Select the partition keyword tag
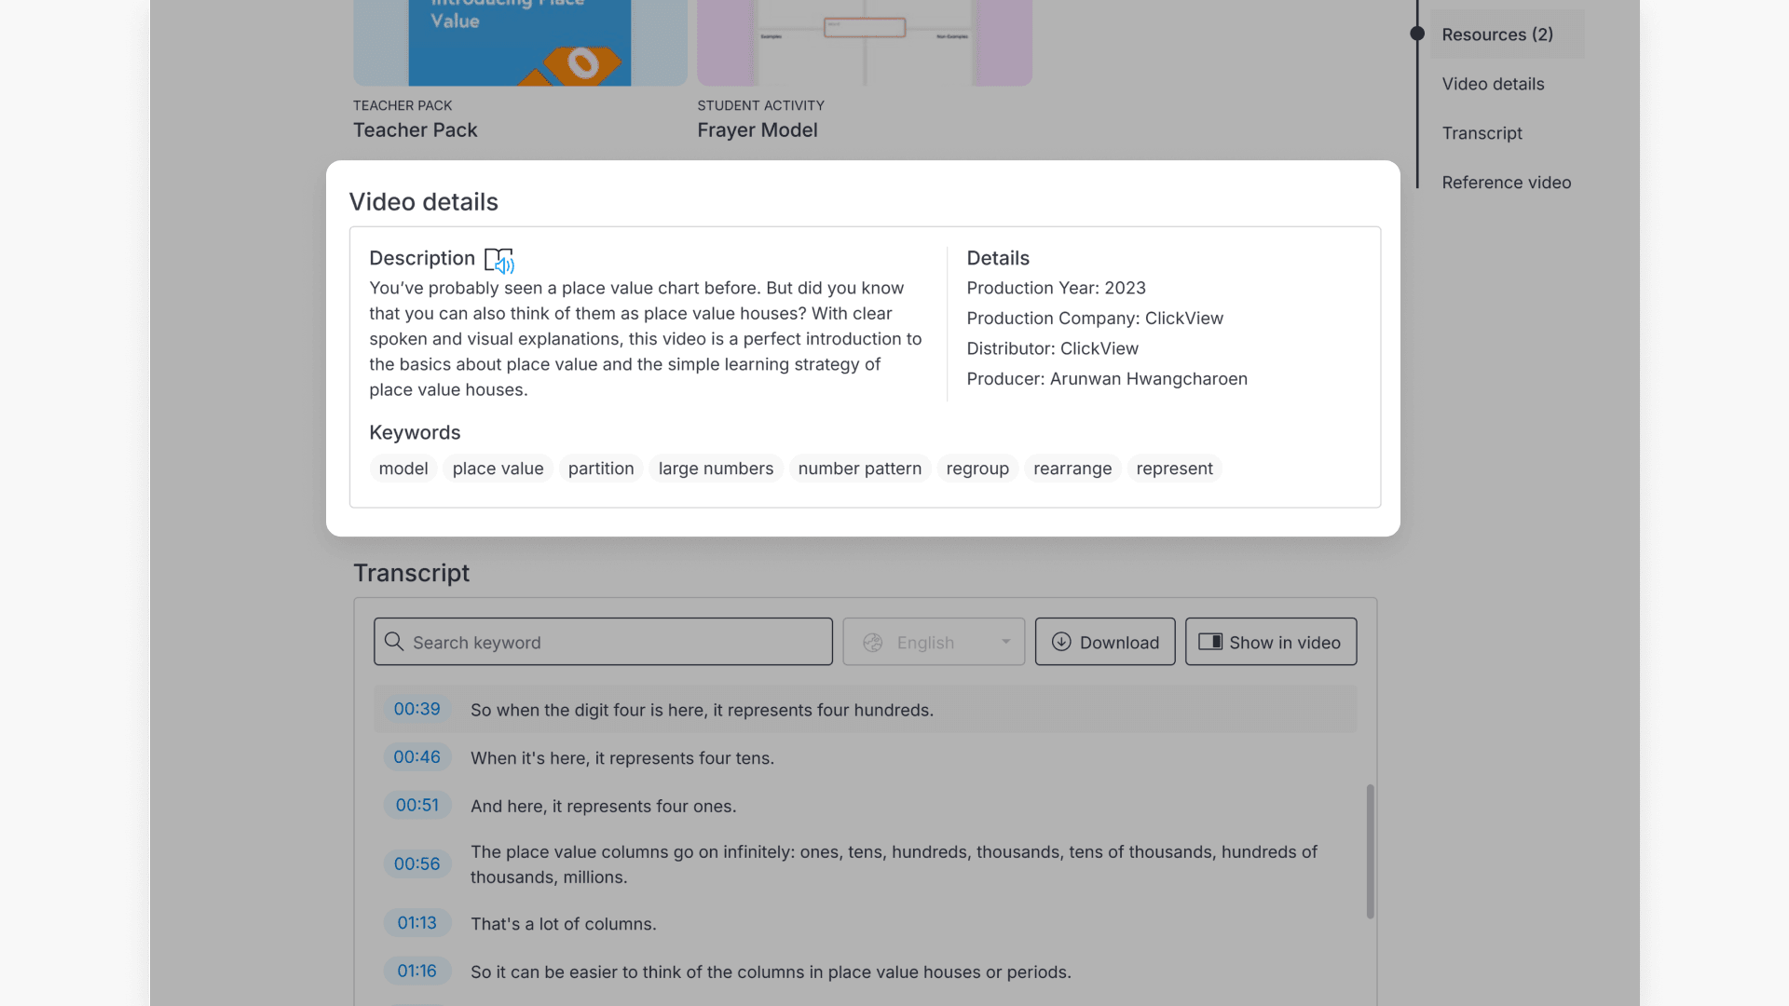The image size is (1789, 1006). point(601,469)
